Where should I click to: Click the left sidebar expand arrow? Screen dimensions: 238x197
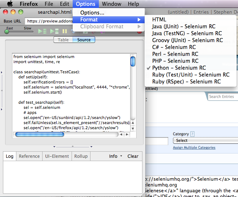pyautogui.click(x=2, y=73)
